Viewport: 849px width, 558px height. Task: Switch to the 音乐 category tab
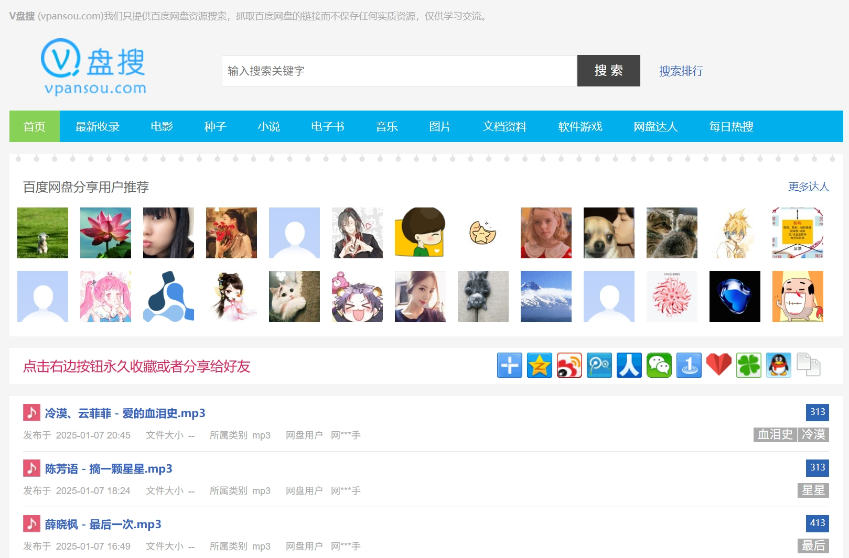(386, 126)
